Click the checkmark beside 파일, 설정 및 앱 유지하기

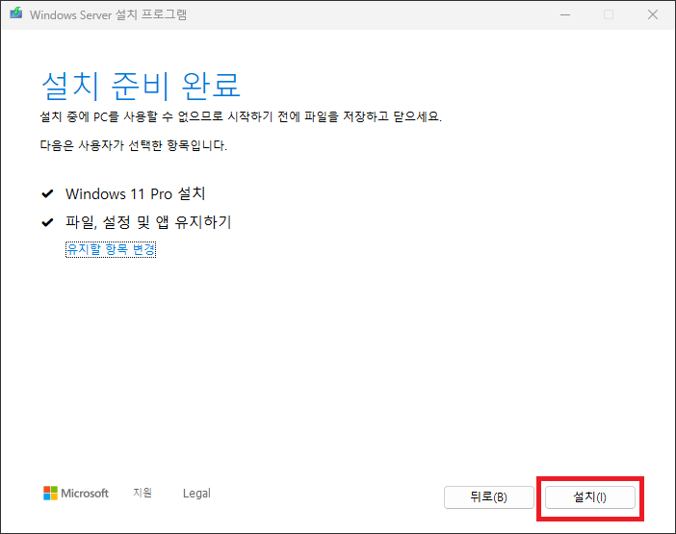[x=47, y=222]
